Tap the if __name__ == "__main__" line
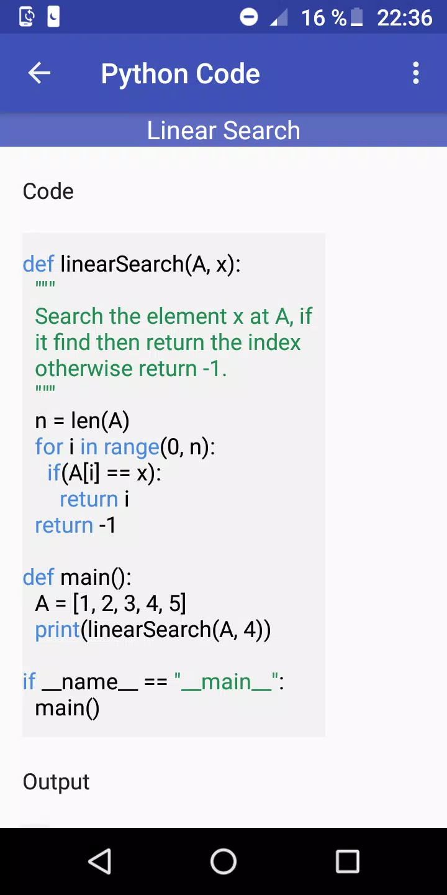 (x=153, y=682)
